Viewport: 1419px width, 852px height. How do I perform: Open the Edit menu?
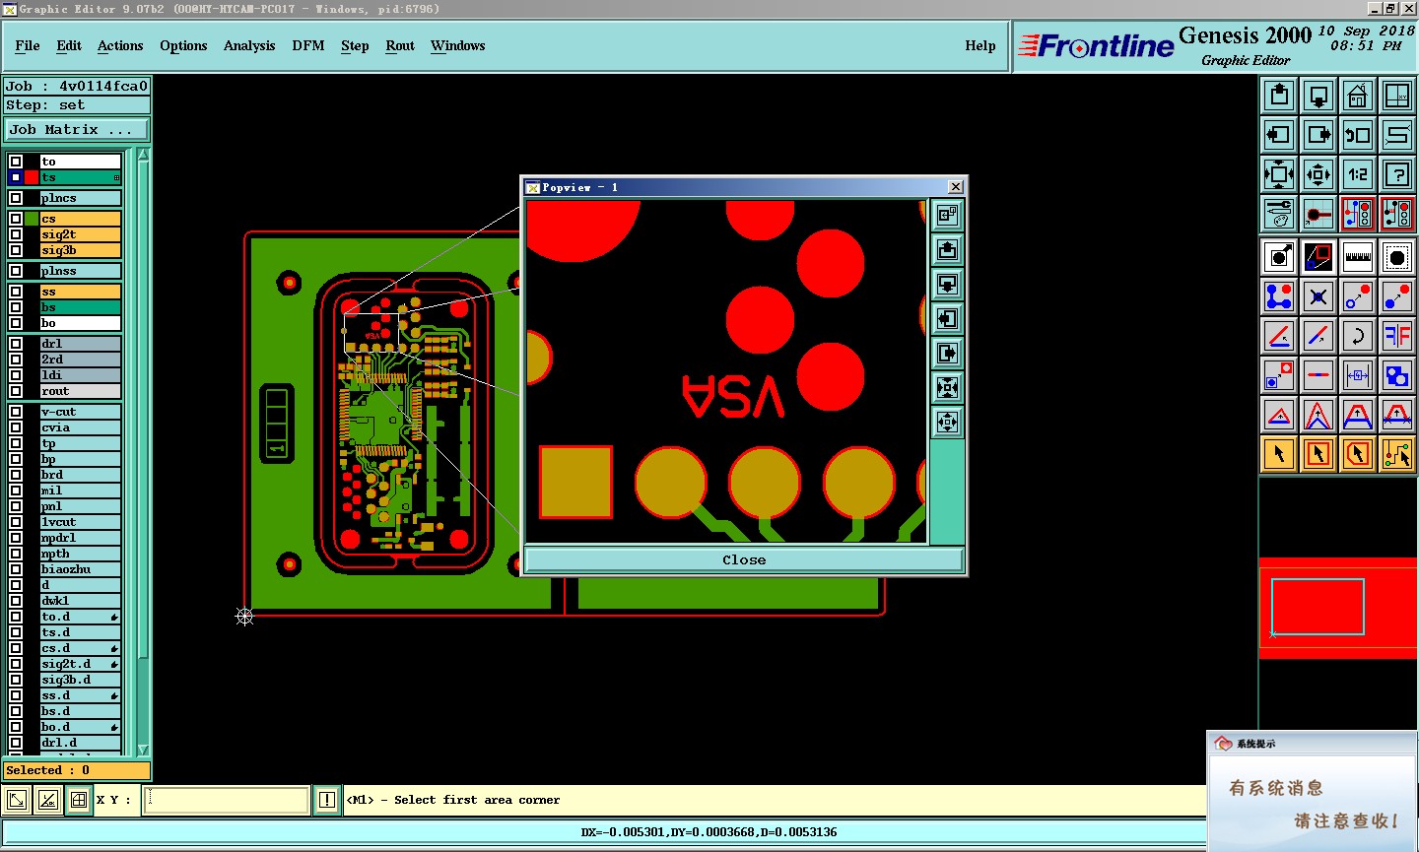coord(69,45)
